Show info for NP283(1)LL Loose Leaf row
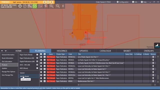This screenshot has height=90, width=160. click(x=44, y=66)
